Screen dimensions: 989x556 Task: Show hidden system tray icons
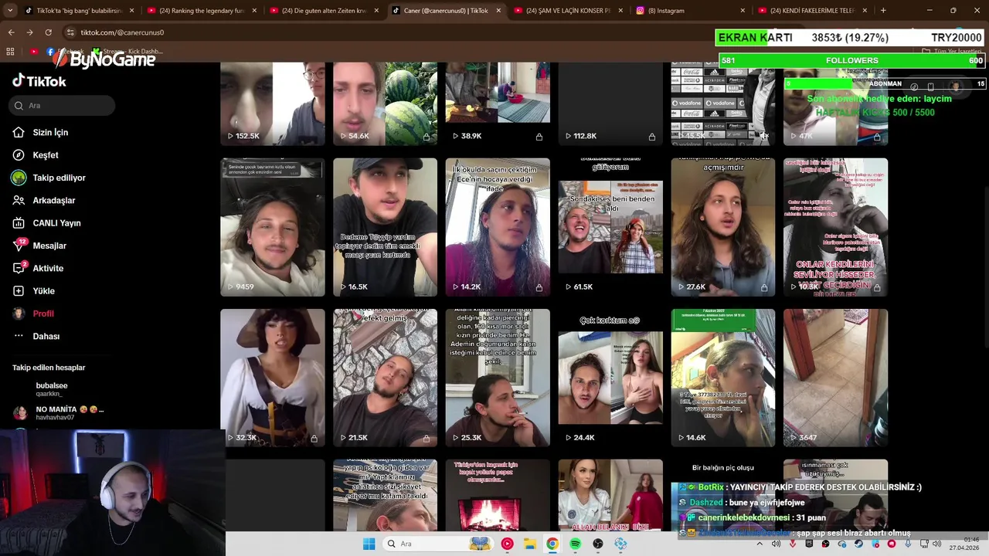[x=760, y=544]
